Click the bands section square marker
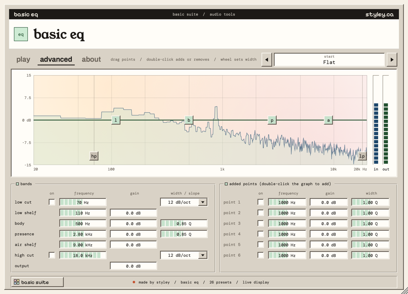 pos(18,184)
